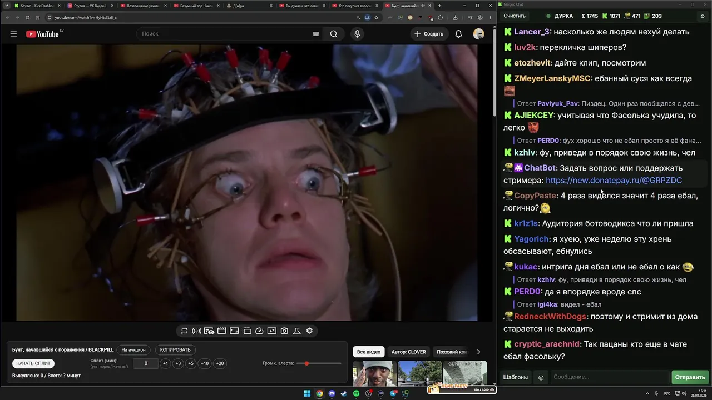Toggle the loop icon in player toolbar

[x=184, y=331]
